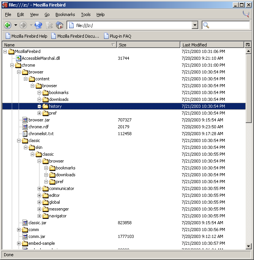Expand the pref folder under content browser
Viewport: 254px width, 260px height.
[x=39, y=113]
